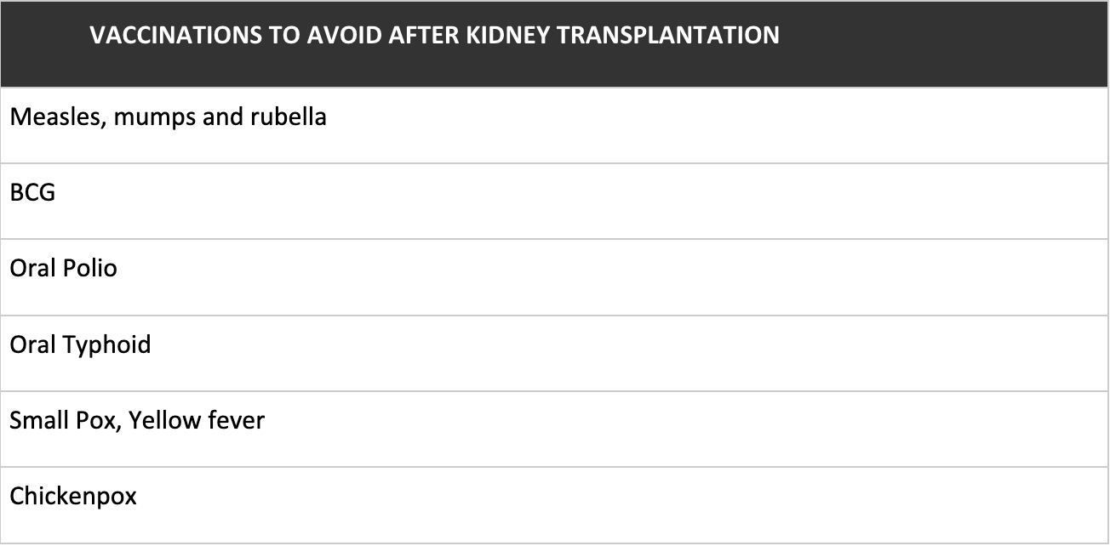Click the Yellow fever text

coord(197,420)
